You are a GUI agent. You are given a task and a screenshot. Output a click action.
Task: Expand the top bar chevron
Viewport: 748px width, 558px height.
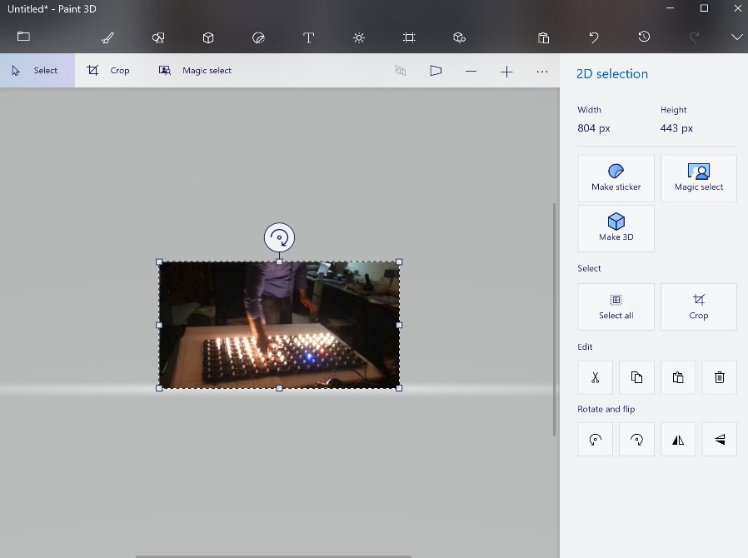coord(736,37)
